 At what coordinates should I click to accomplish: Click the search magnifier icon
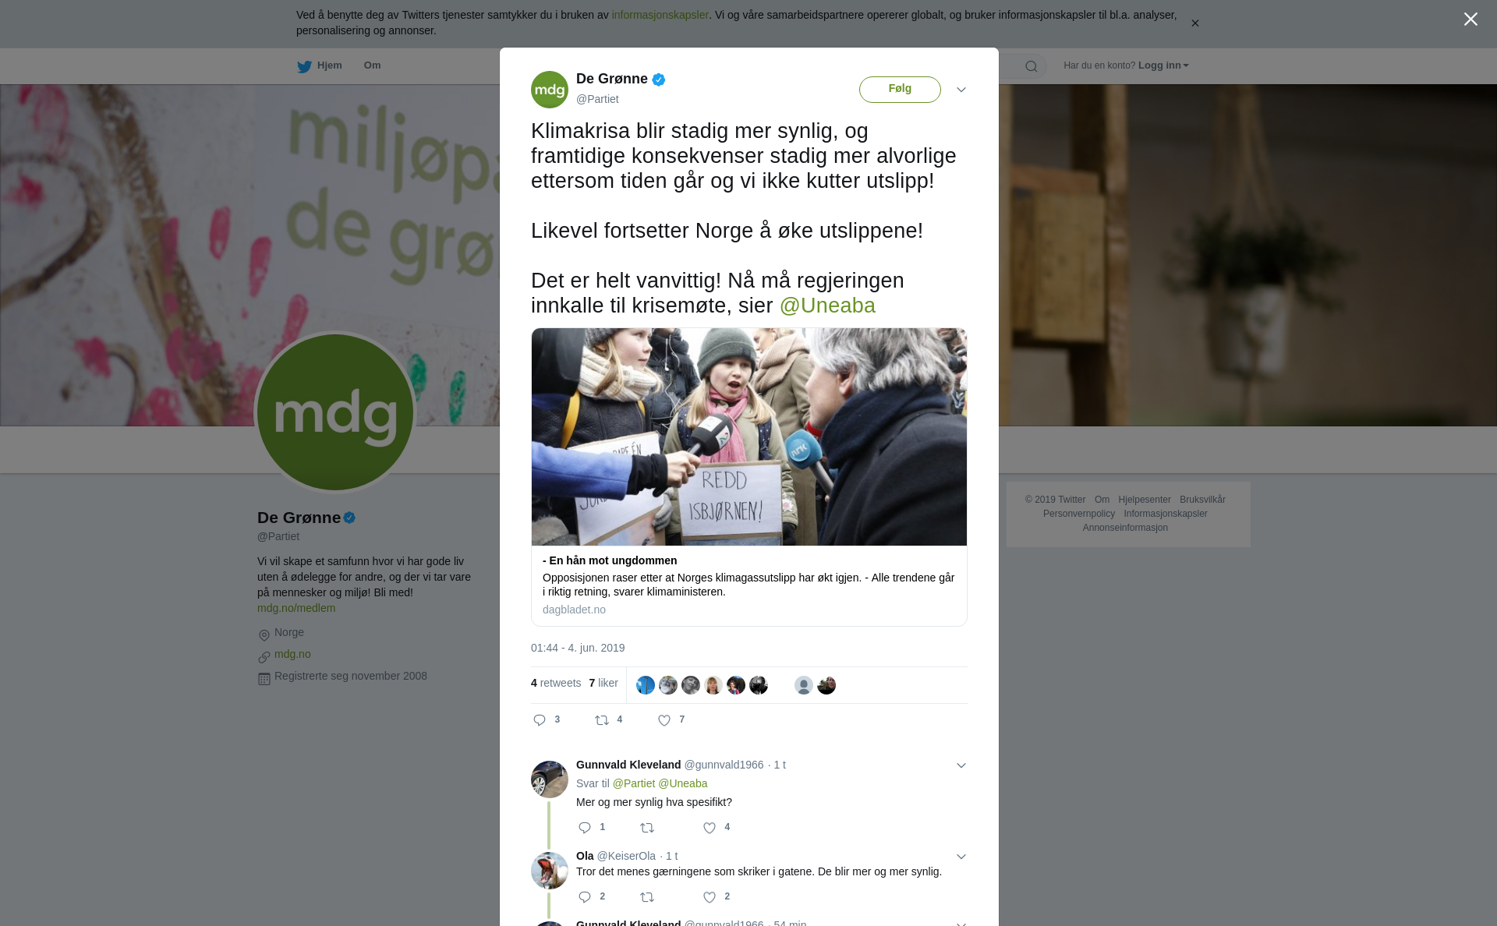tap(1032, 66)
